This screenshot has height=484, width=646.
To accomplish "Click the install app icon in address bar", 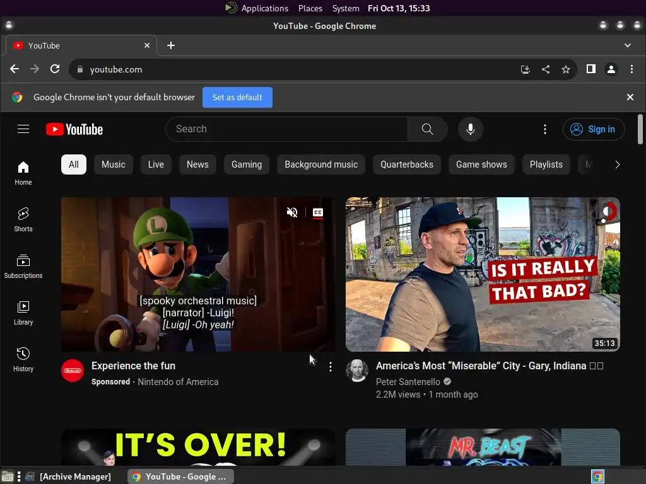I will pos(526,69).
